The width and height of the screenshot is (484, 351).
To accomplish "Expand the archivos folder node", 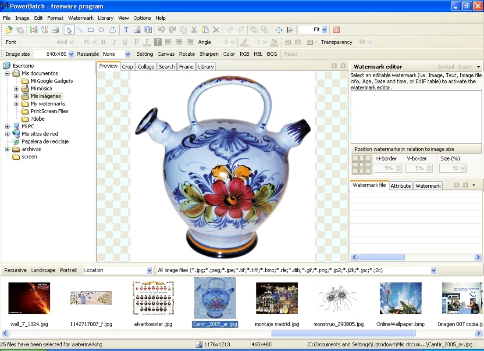I will [x=7, y=149].
